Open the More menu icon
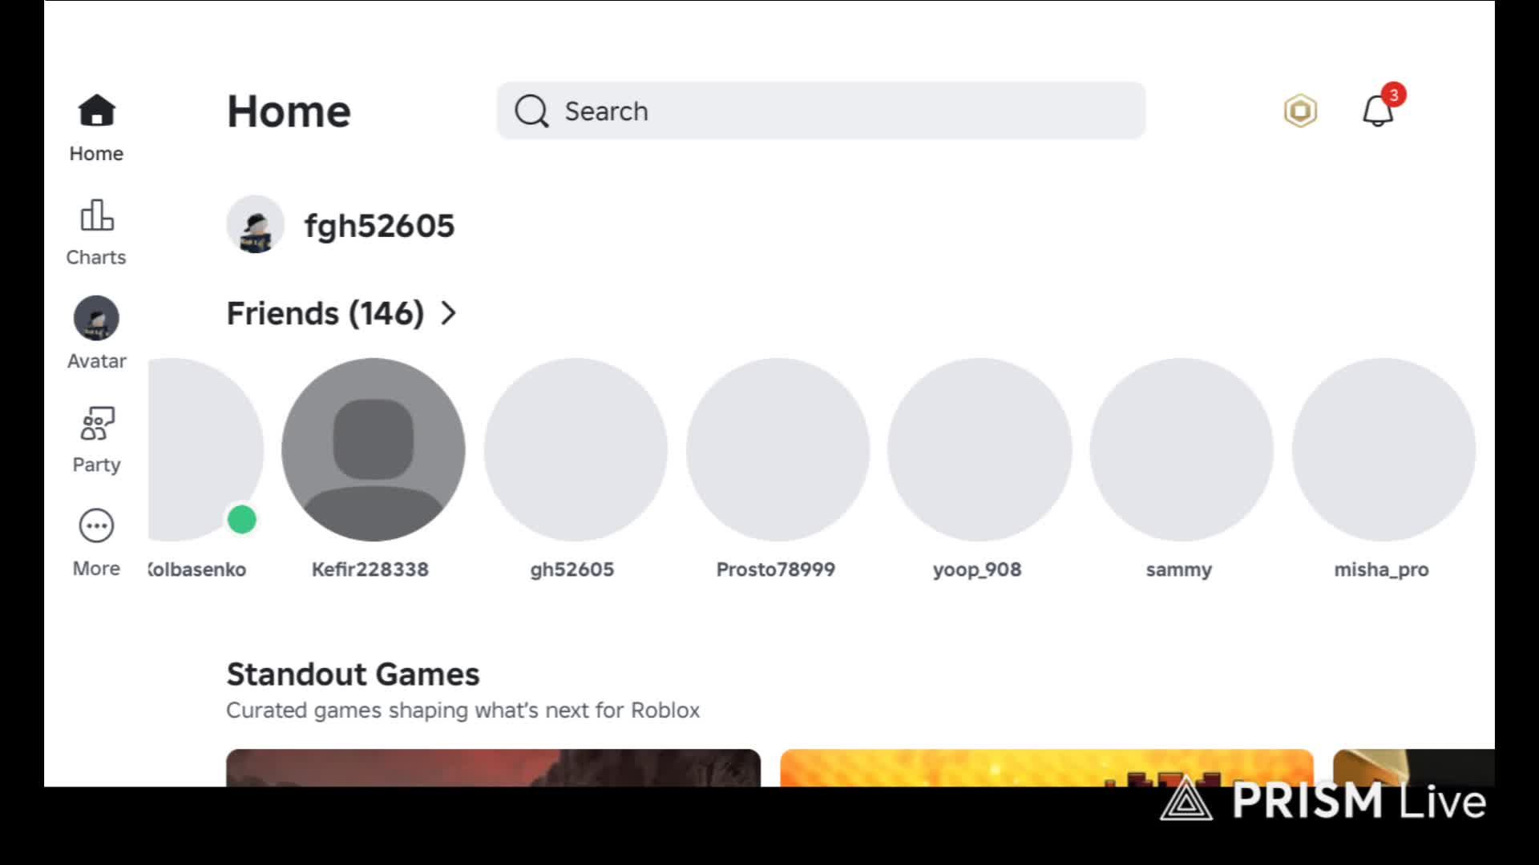 click(96, 526)
